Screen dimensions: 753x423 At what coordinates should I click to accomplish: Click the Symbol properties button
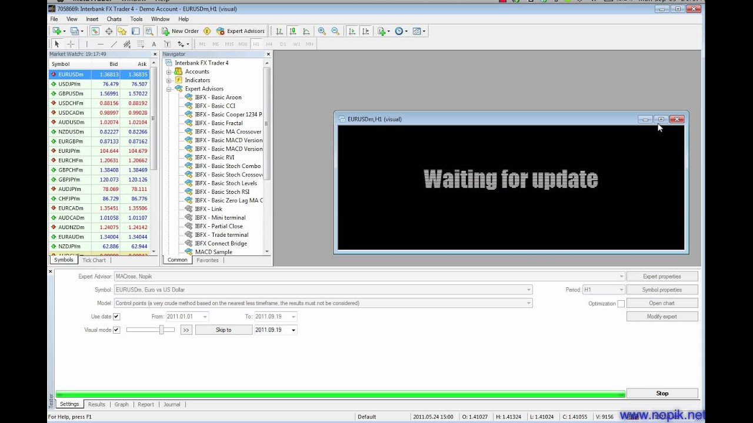662,290
